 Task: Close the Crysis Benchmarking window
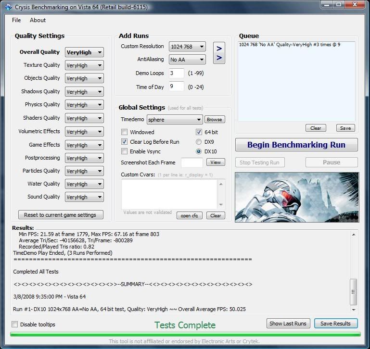pyautogui.click(x=355, y=5)
